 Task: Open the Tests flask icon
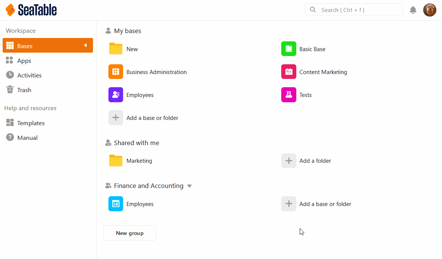[289, 95]
